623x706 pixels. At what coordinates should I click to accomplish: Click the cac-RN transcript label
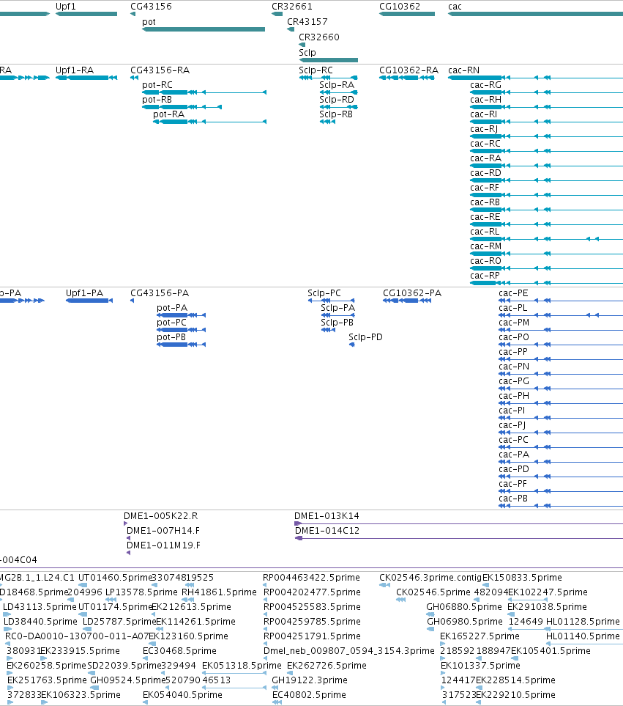pos(464,70)
